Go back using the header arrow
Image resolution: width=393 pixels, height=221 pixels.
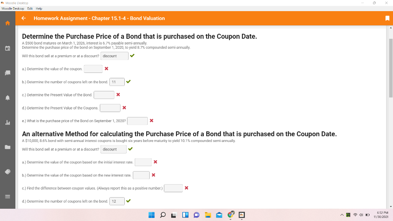(x=23, y=18)
